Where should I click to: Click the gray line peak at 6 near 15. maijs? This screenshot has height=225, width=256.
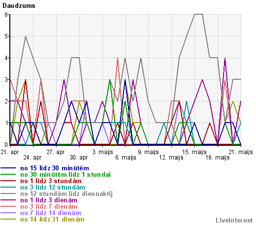coord(198,14)
